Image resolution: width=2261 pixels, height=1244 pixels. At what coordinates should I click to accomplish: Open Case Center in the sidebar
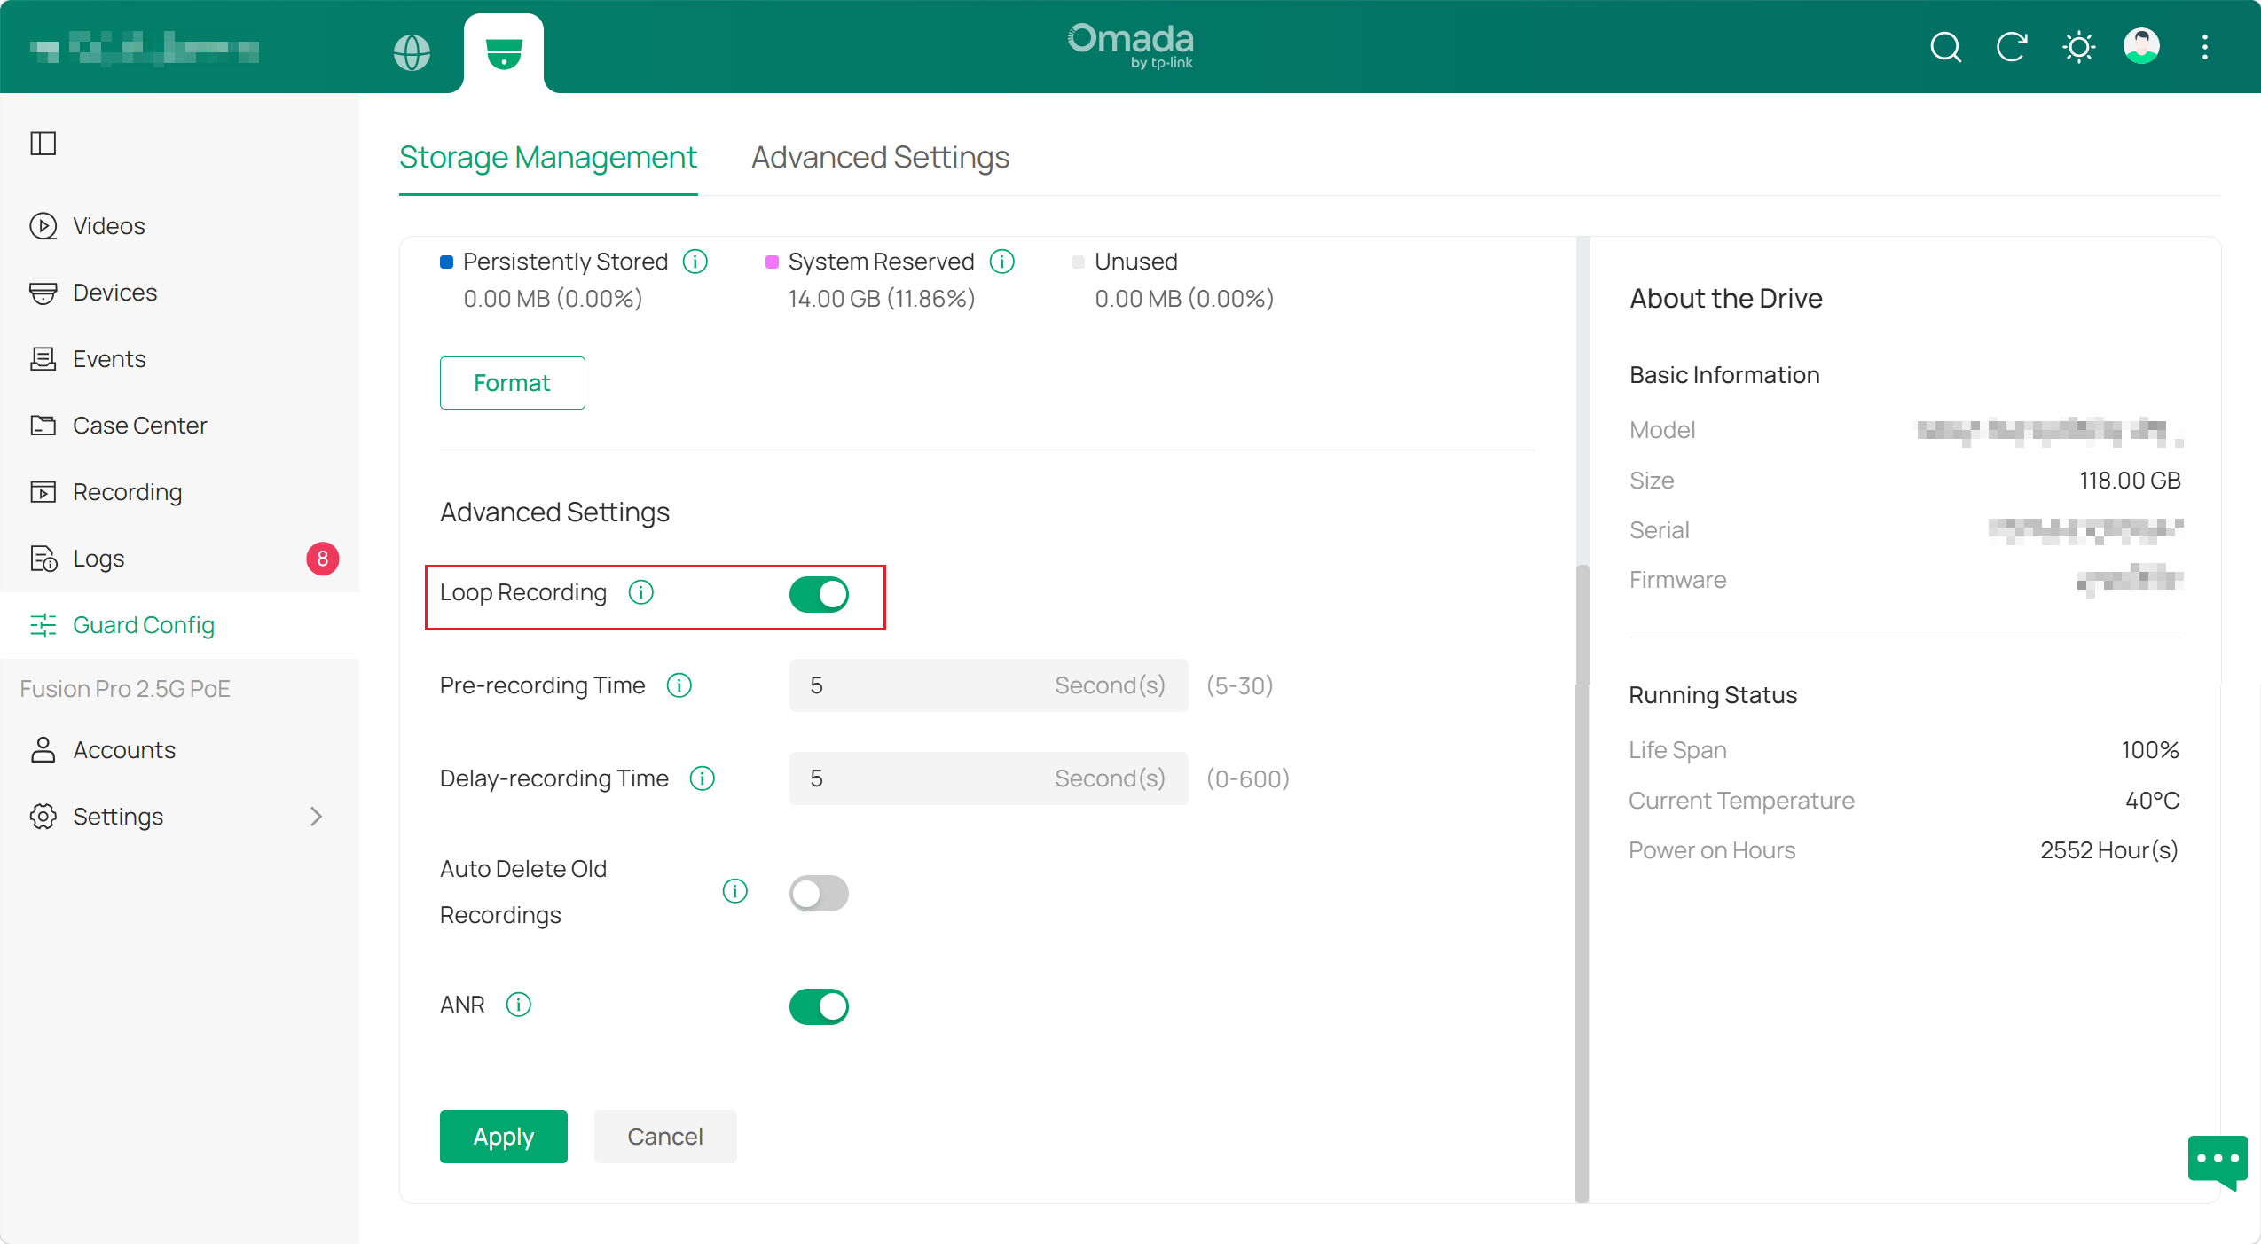179,426
